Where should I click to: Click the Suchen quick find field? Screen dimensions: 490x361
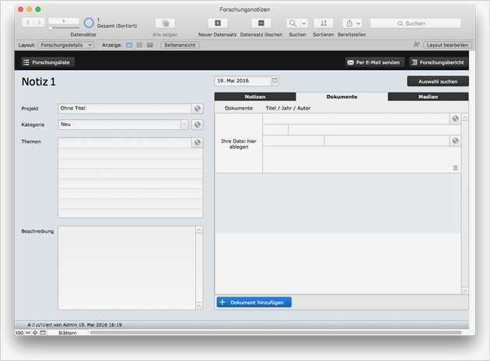pyautogui.click(x=415, y=23)
